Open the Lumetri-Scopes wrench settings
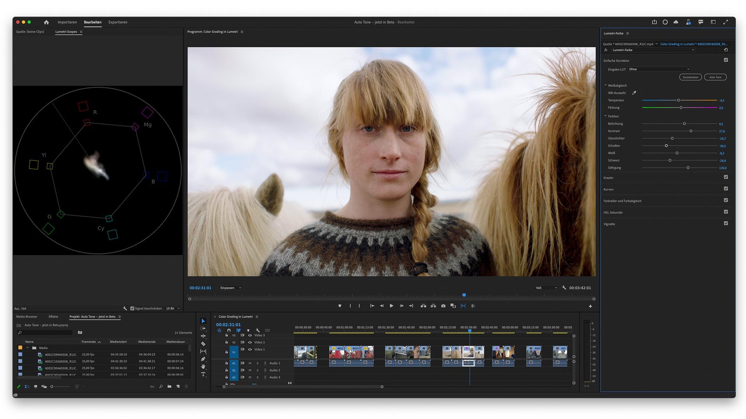746x419 pixels. (125, 308)
